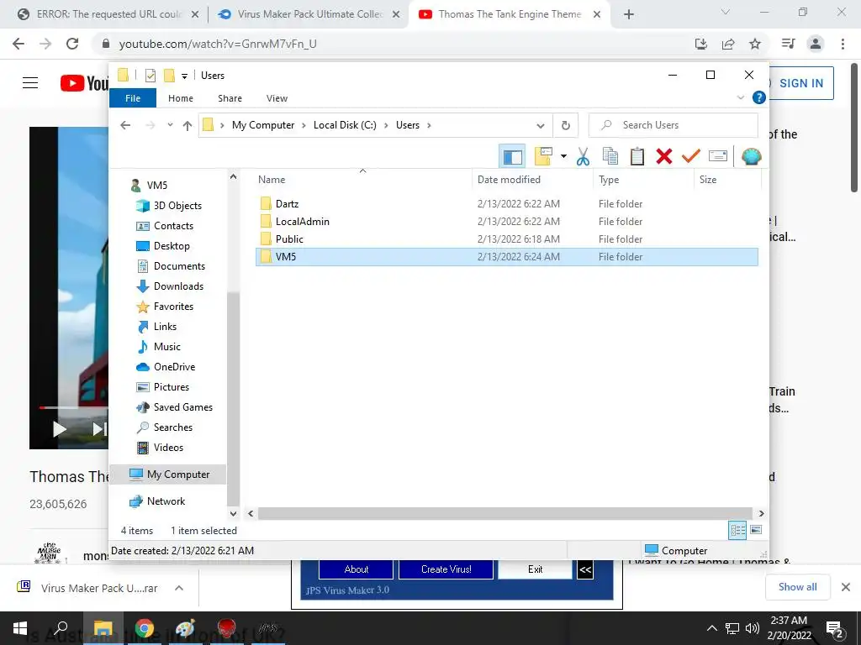
Task: Click navigation pane scroll down arrow
Action: click(234, 514)
